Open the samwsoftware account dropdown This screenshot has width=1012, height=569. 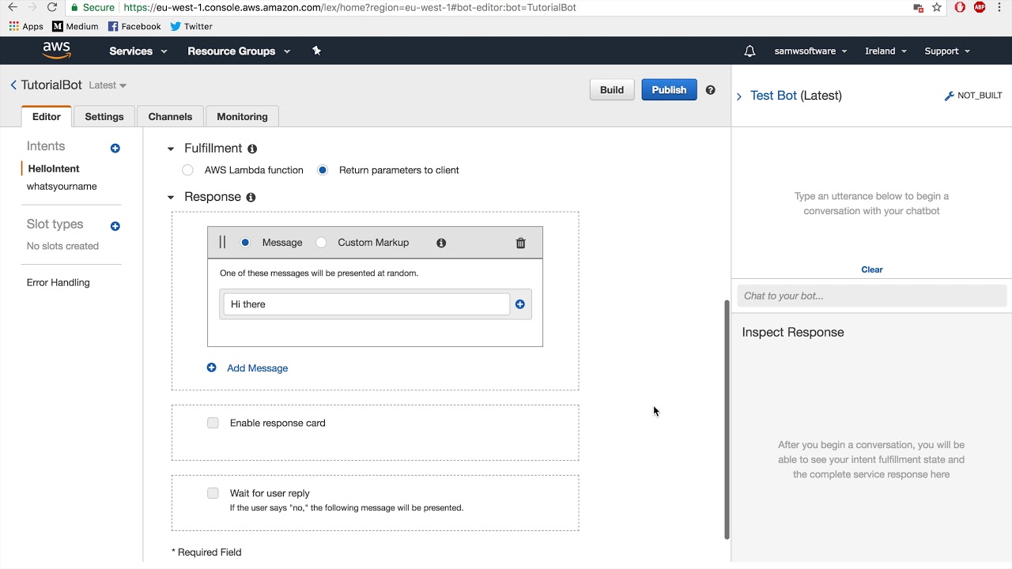coord(810,51)
